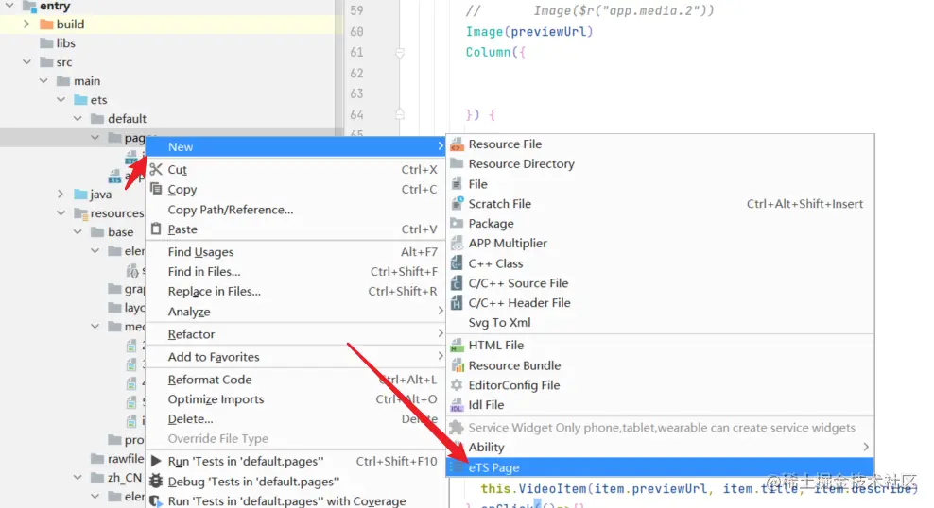Click the C++ Class icon
934x508 pixels.
[457, 262]
